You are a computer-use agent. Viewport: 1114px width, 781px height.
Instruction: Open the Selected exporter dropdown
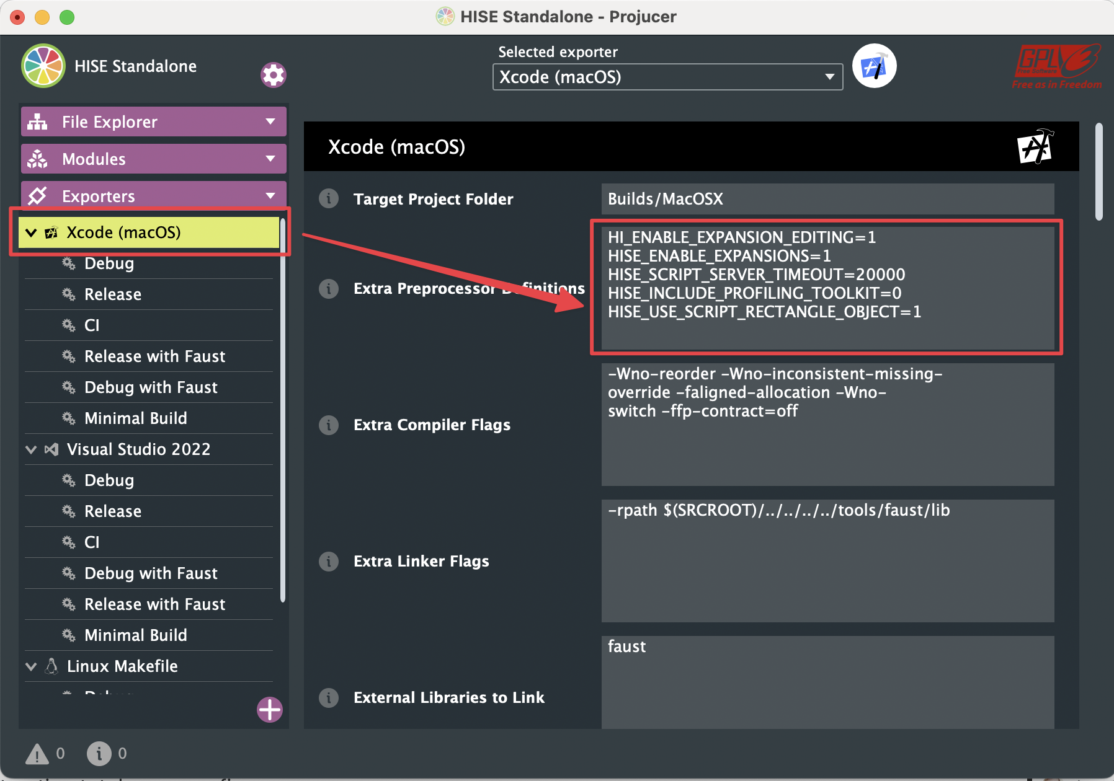667,77
